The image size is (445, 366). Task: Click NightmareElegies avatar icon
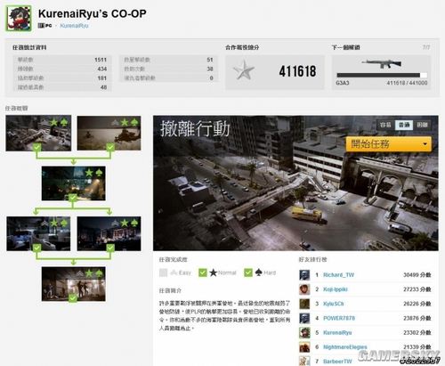pyautogui.click(x=304, y=347)
